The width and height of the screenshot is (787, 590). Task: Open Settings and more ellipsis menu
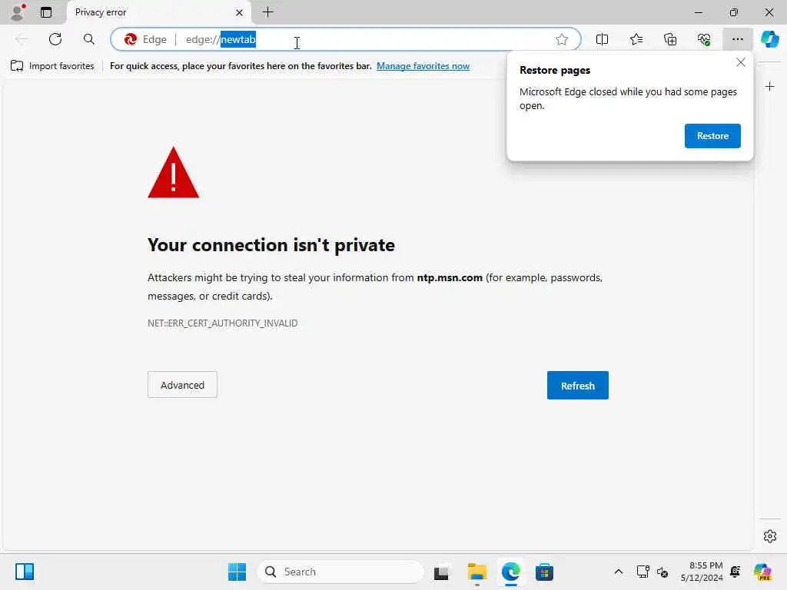pyautogui.click(x=737, y=39)
